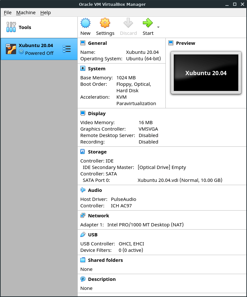The width and height of the screenshot is (247, 297).
Task: Click the Shared folders section header
Action: (105, 260)
